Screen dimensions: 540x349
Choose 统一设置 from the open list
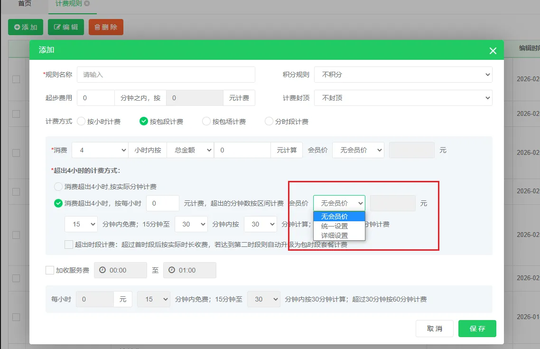(x=335, y=226)
